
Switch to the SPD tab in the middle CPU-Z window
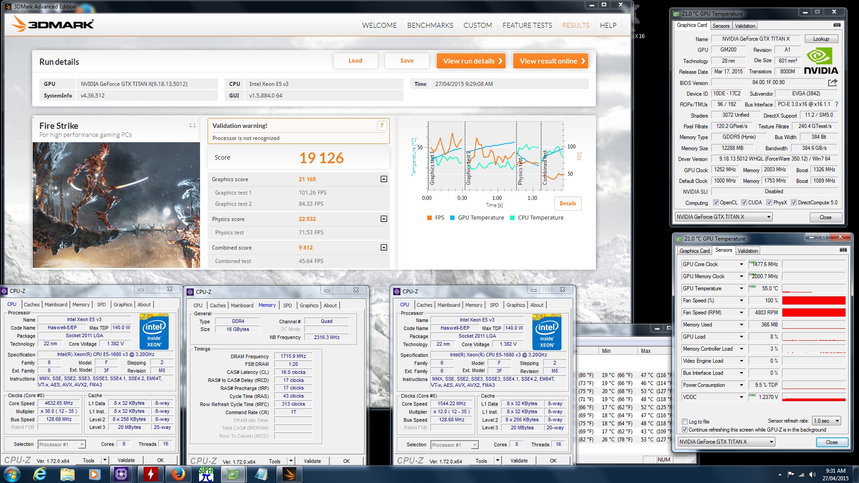tap(287, 305)
